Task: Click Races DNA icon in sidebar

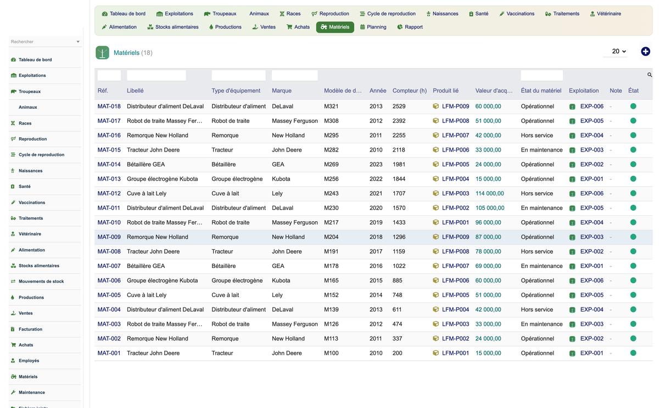Action: [13, 124]
